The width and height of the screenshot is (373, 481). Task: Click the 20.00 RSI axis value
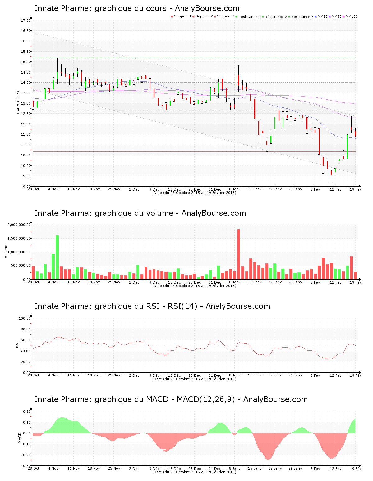pyautogui.click(x=26, y=362)
